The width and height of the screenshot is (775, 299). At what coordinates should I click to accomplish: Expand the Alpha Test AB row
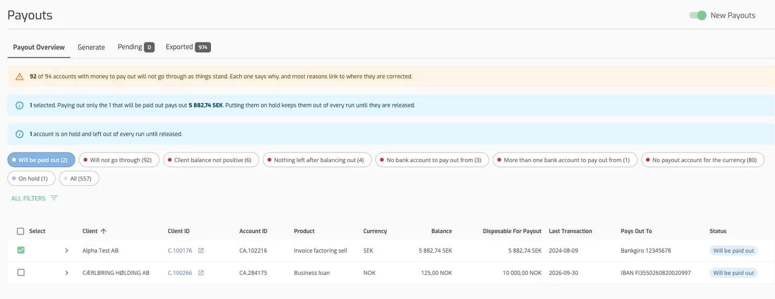(x=67, y=251)
